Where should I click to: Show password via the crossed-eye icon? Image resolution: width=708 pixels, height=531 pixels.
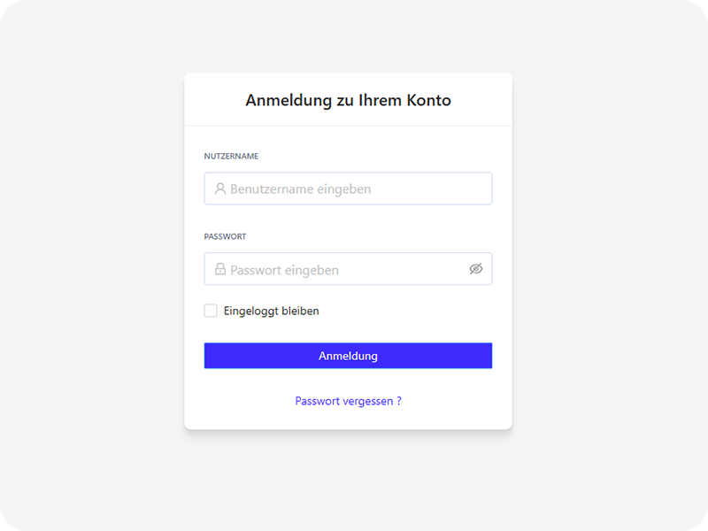476,269
